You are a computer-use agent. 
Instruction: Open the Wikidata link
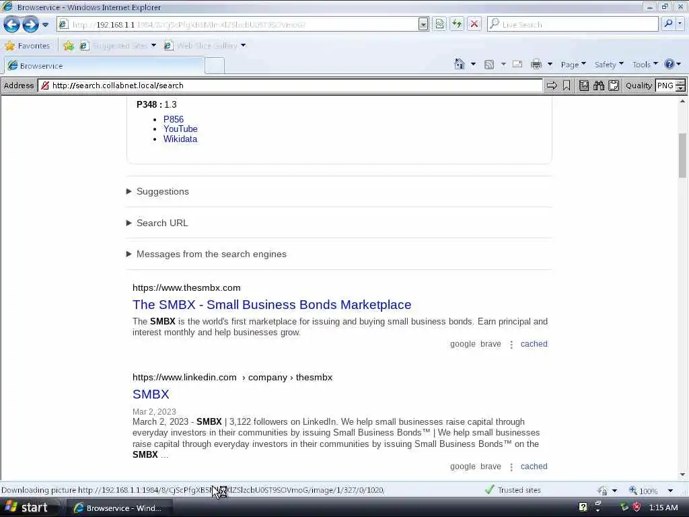[180, 139]
